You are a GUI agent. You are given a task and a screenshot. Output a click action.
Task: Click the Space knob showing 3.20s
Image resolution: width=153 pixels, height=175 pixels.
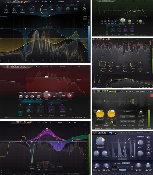click(x=45, y=9)
